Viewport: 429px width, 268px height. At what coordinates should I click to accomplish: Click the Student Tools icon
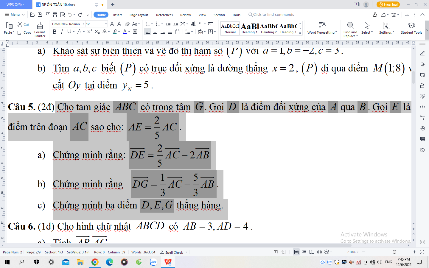click(411, 26)
